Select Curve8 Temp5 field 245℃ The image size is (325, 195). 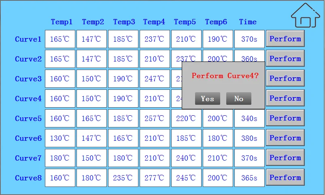point(186,178)
